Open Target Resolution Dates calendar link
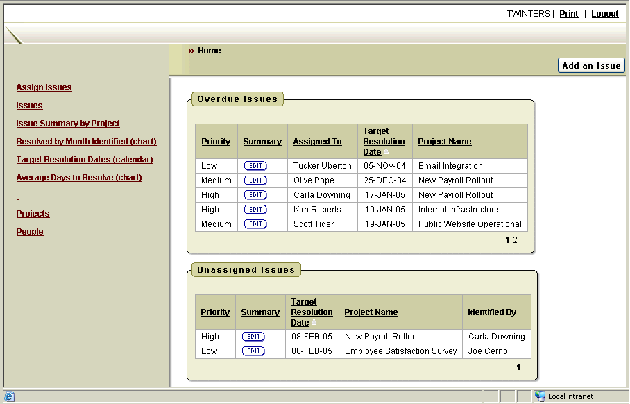Screen dimensions: 630x404 (85, 160)
